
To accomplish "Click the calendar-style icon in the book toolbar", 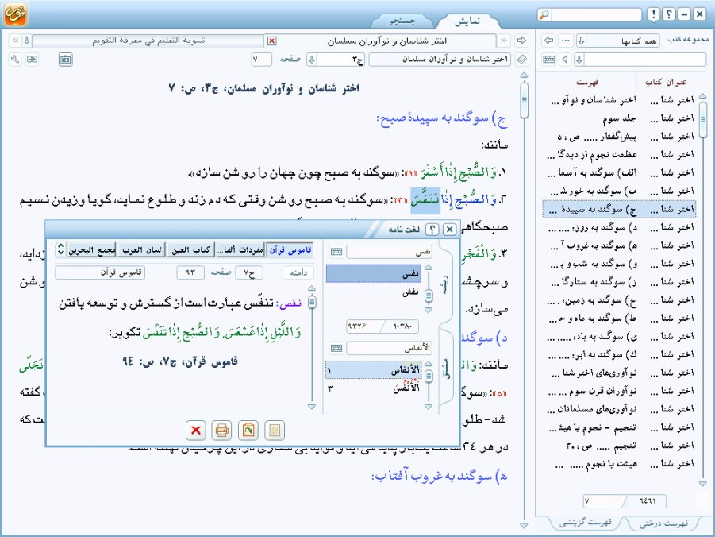I will click(x=65, y=60).
